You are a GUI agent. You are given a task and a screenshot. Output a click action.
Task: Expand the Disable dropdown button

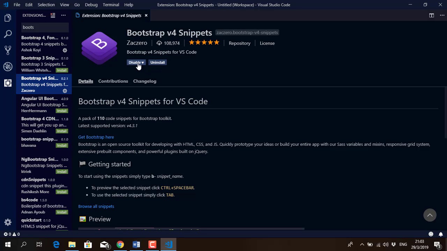tap(136, 62)
